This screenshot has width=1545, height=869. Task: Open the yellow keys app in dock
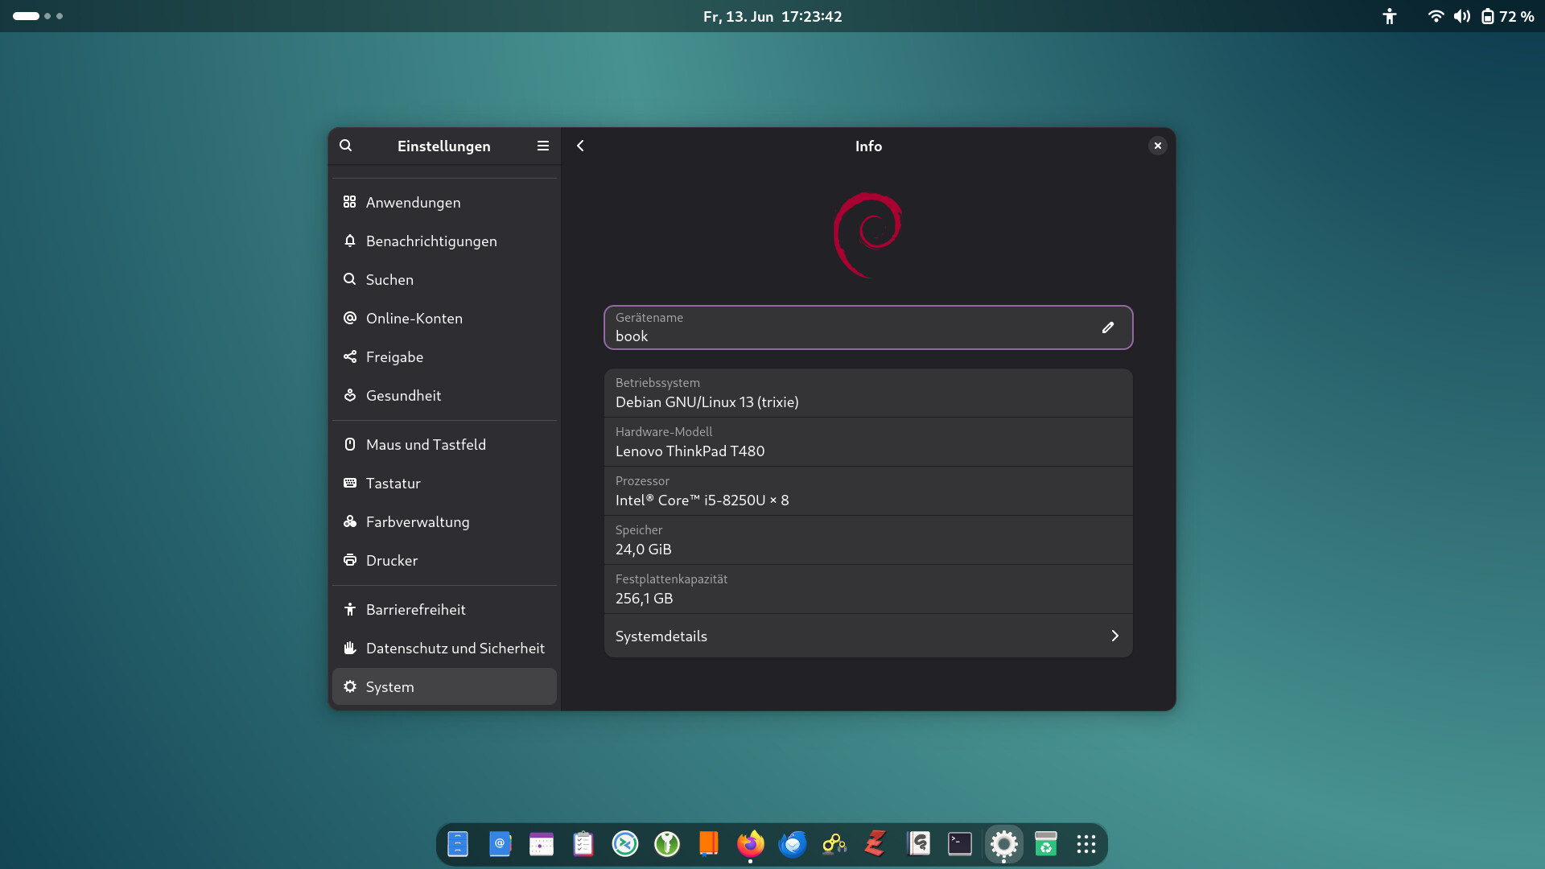(x=834, y=843)
